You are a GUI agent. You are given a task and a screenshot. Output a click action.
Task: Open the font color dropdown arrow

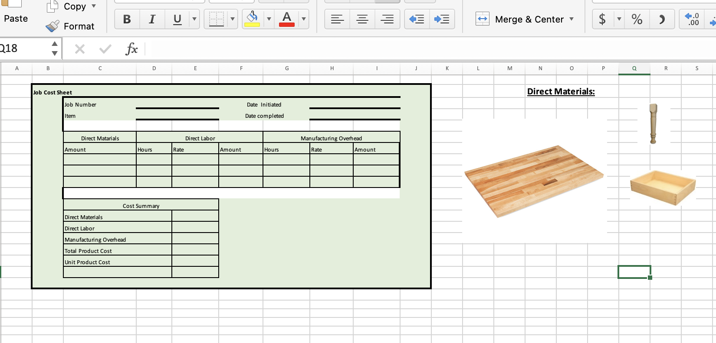304,19
